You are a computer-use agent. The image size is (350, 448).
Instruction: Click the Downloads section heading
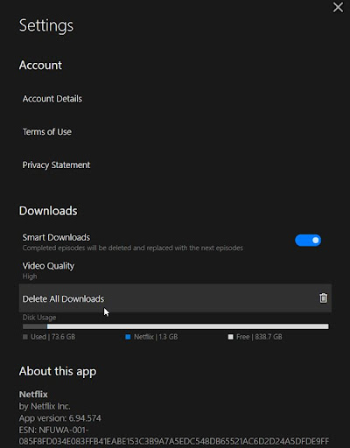pyautogui.click(x=48, y=211)
